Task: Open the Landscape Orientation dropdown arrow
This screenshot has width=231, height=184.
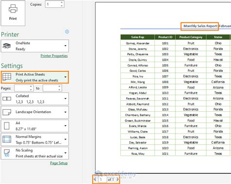Action: 65,112
